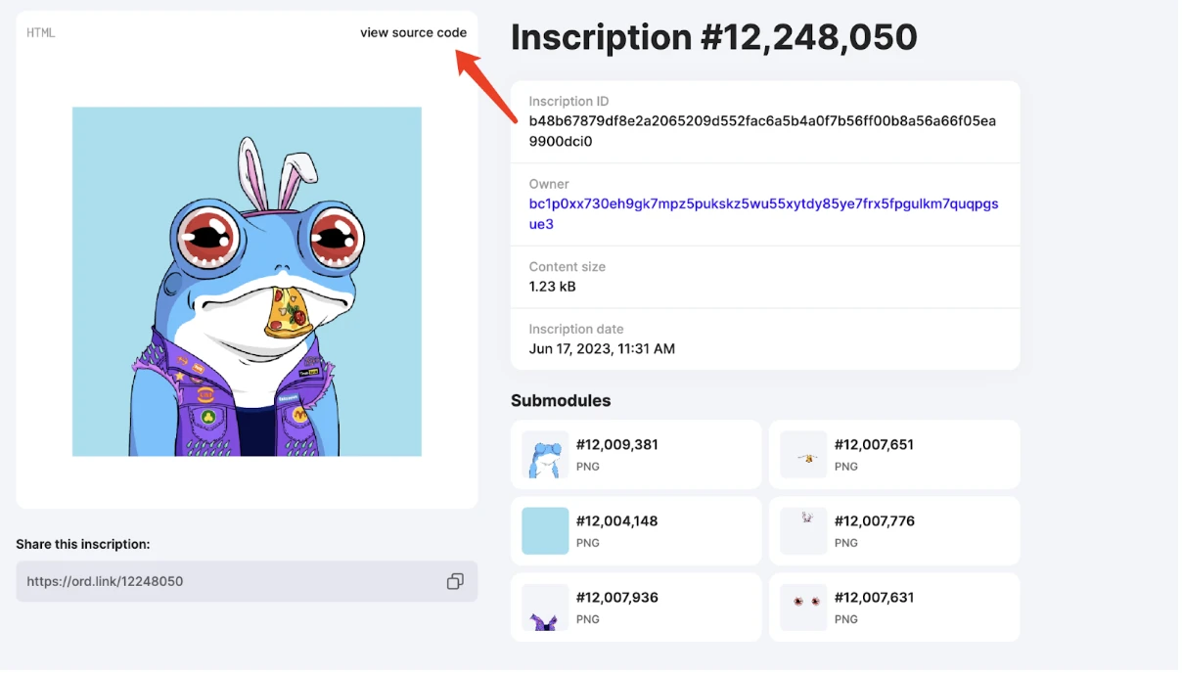Image resolution: width=1182 pixels, height=675 pixels.
Task: Click the #12,007,631 submodule number text
Action: coord(874,598)
